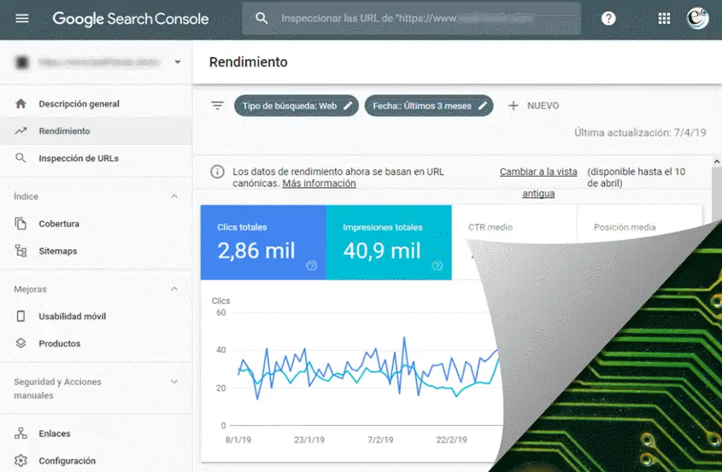
Task: Focus the Inspeccionar URL search field
Action: 411,19
